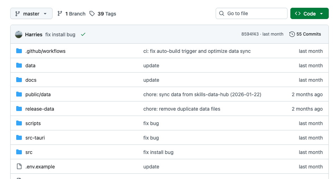
Task: Click folder icon for public/data row
Action: coord(19,94)
